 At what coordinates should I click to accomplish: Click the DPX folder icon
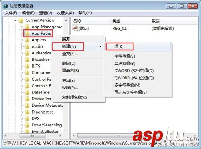coord(27,118)
